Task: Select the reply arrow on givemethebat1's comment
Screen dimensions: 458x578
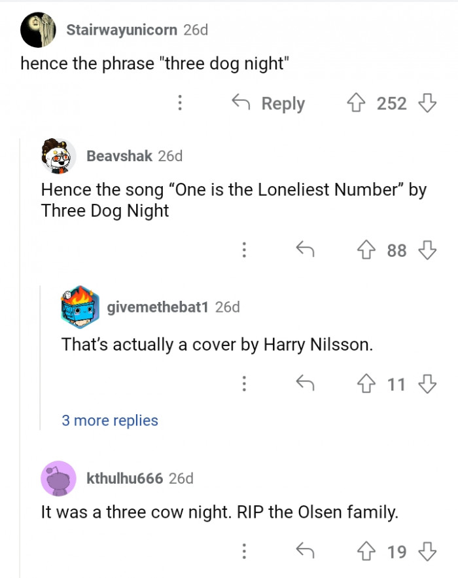Action: coord(305,385)
